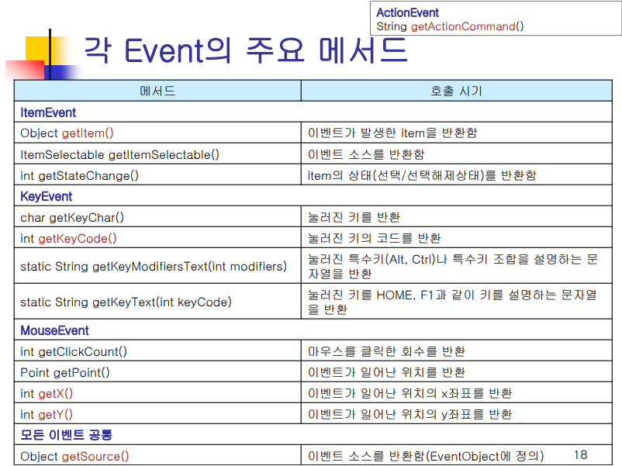Select the ItemEvent section heading
The height and width of the screenshot is (466, 622).
click(x=48, y=112)
